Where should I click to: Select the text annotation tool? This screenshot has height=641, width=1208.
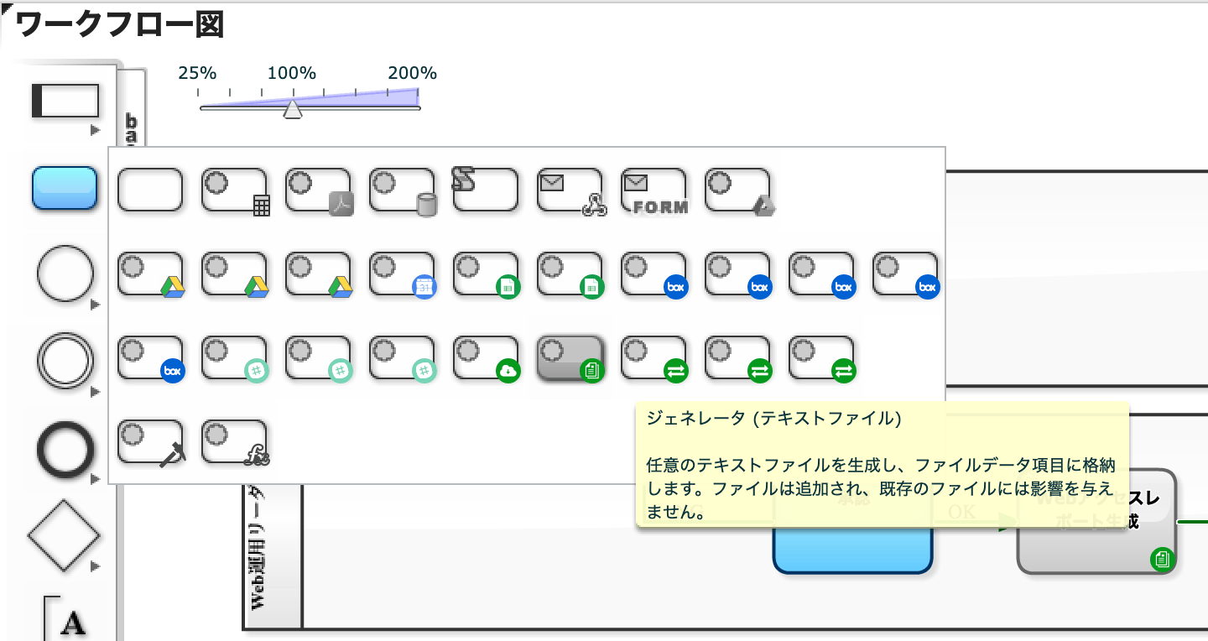67,619
